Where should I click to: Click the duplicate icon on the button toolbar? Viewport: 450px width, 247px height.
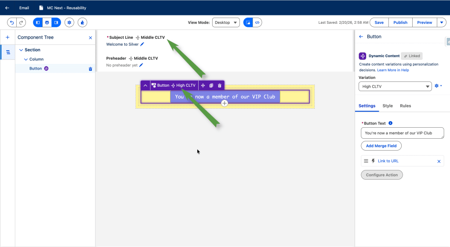(x=211, y=85)
